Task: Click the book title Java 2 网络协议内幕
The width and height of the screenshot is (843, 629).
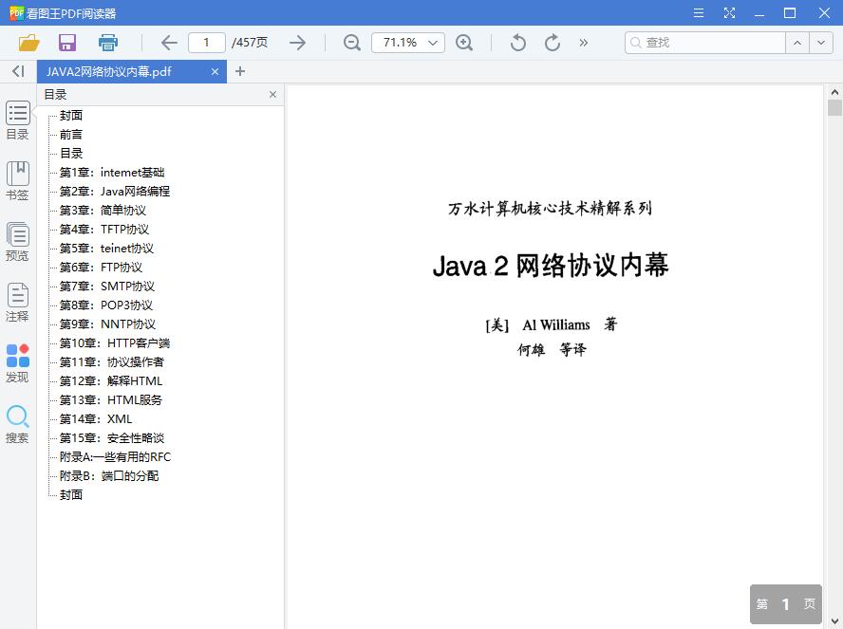Action: (551, 266)
